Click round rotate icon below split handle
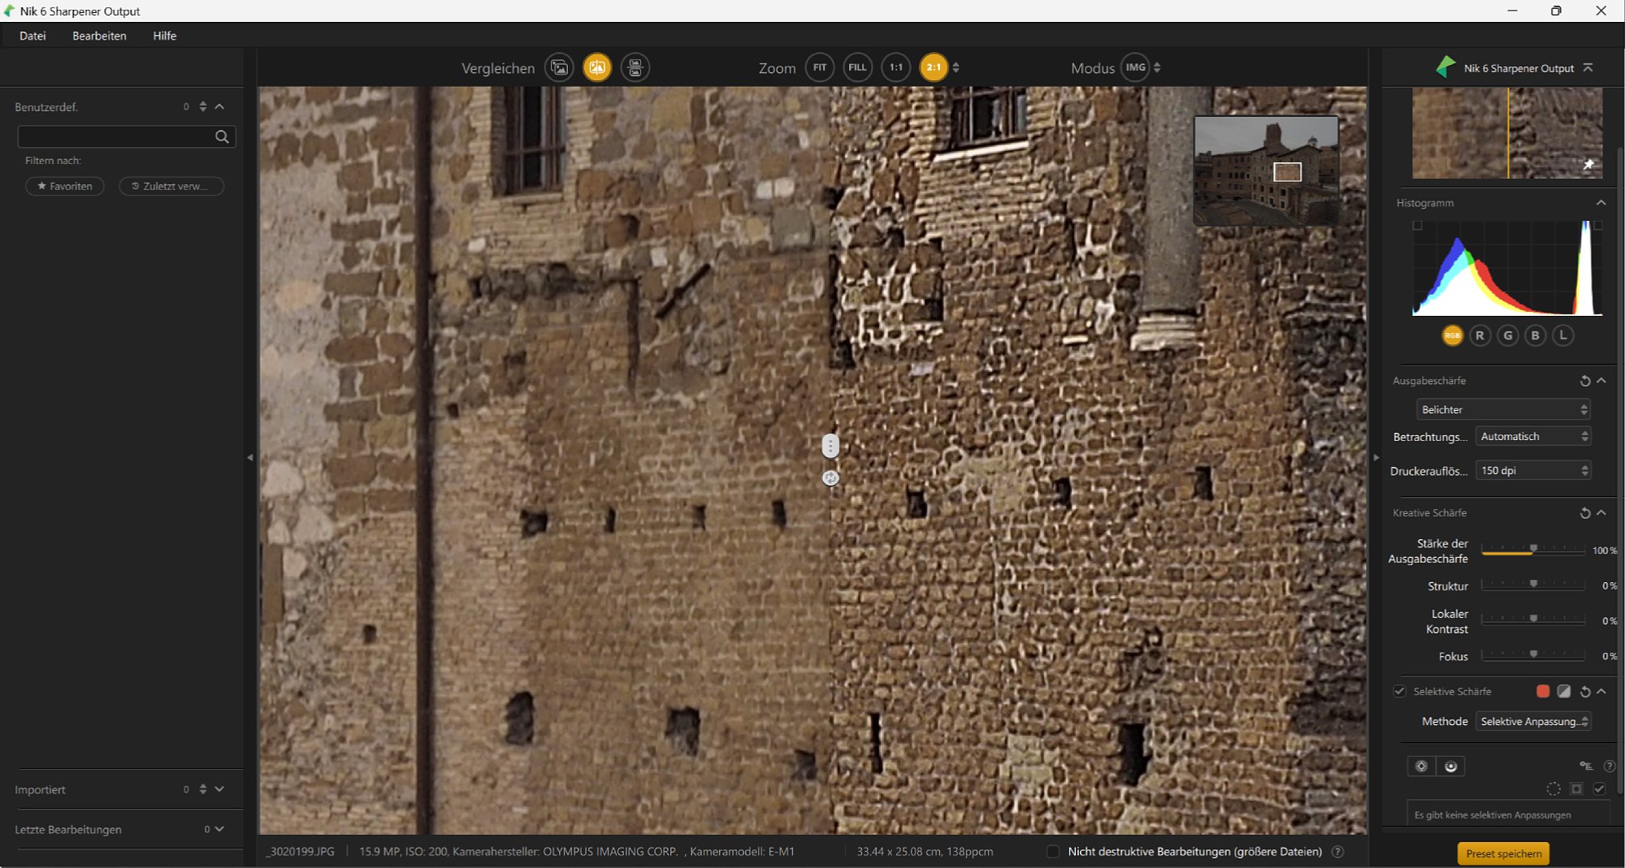This screenshot has height=868, width=1625. tap(830, 478)
